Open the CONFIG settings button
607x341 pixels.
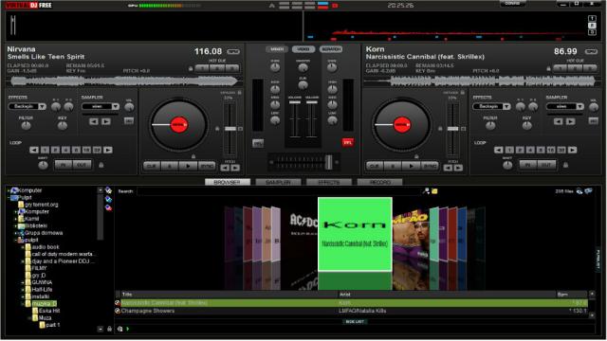512,4
